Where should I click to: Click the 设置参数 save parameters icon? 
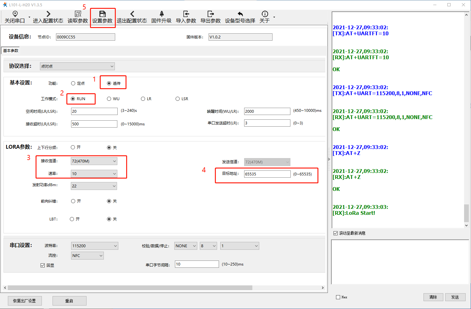pyautogui.click(x=102, y=14)
